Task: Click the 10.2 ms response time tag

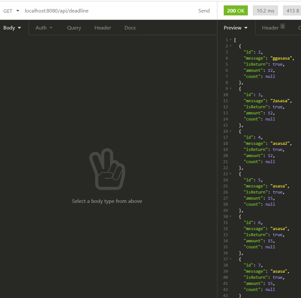Action: pyautogui.click(x=265, y=11)
